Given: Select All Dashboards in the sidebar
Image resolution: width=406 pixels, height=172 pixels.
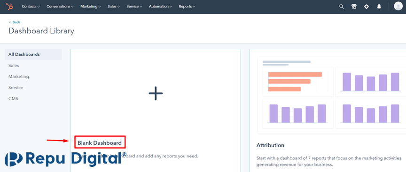Looking at the screenshot, I should click(x=33, y=54).
